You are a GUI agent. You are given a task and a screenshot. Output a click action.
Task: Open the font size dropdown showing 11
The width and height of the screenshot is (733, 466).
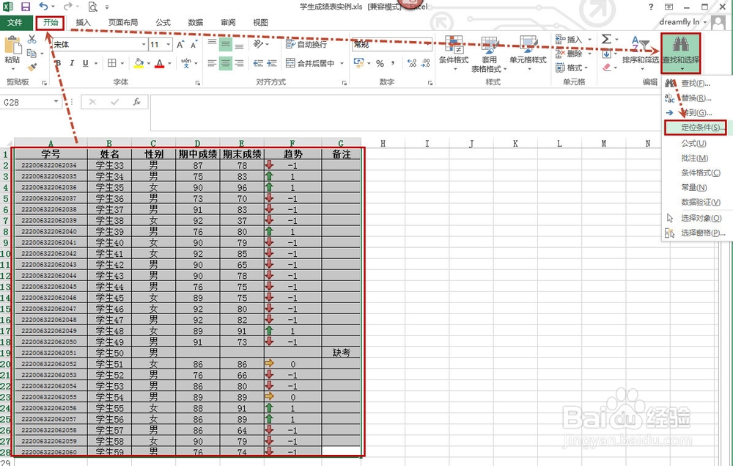pyautogui.click(x=169, y=45)
